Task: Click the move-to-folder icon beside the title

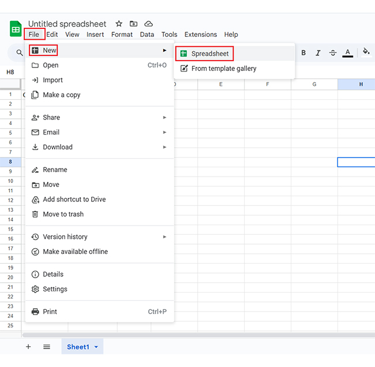Action: (x=133, y=24)
